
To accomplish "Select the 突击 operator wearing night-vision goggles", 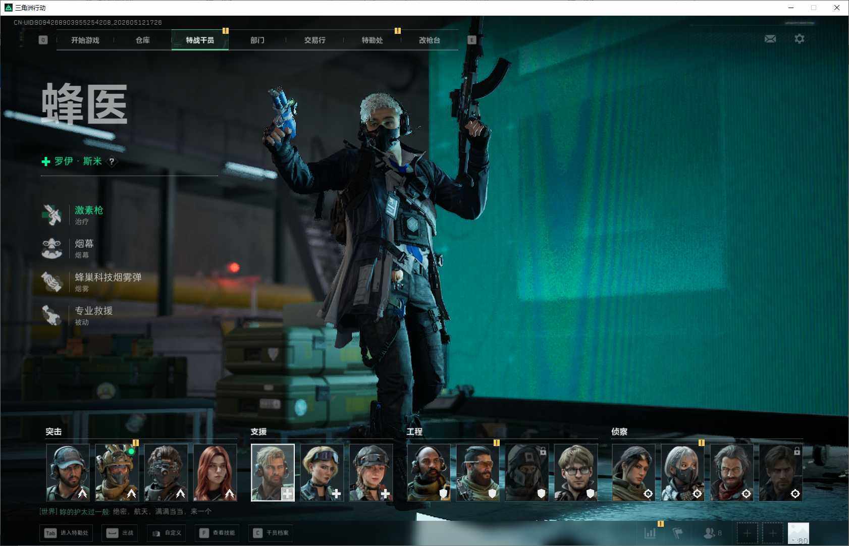I will coord(166,472).
